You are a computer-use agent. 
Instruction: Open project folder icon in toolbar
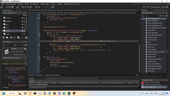[x=10, y=7]
